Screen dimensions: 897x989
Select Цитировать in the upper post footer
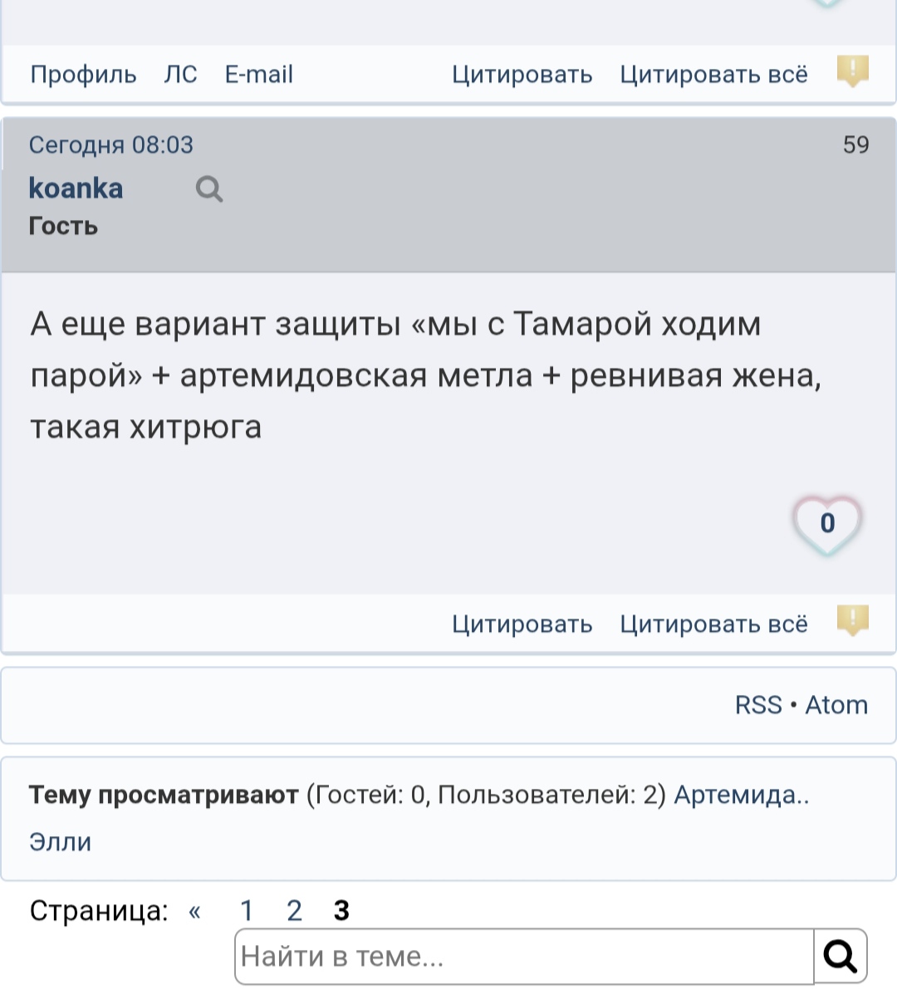coord(522,75)
